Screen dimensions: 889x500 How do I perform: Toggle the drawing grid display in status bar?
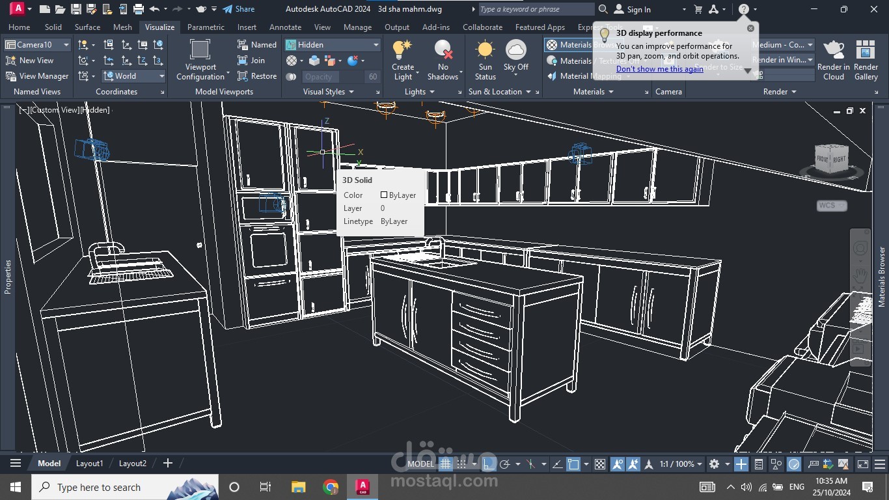point(446,464)
